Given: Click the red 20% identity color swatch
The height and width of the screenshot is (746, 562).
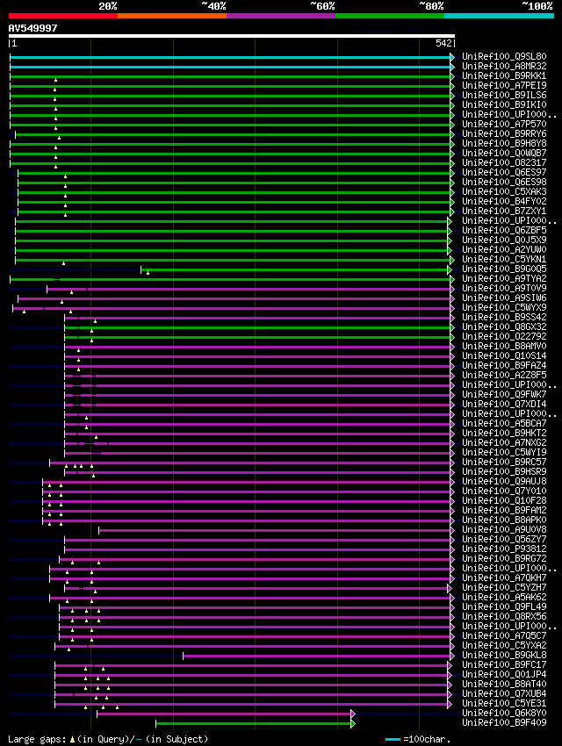Looking at the screenshot, I should [x=63, y=16].
